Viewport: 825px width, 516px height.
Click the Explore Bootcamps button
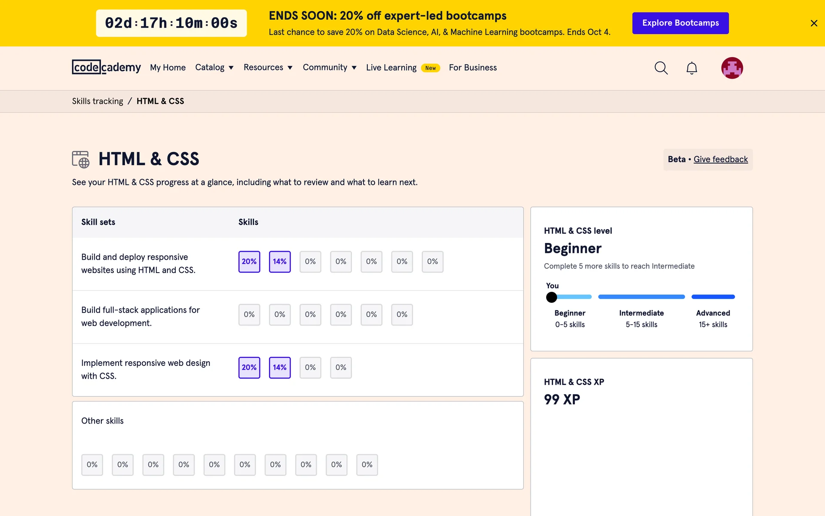680,23
